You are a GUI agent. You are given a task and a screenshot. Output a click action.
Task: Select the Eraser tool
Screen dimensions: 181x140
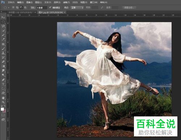pyautogui.click(x=3, y=62)
